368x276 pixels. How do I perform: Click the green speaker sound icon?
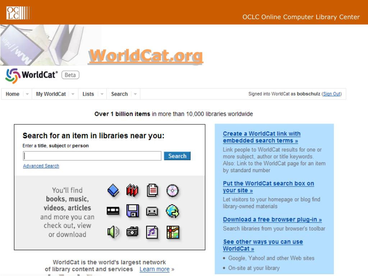pyautogui.click(x=113, y=232)
